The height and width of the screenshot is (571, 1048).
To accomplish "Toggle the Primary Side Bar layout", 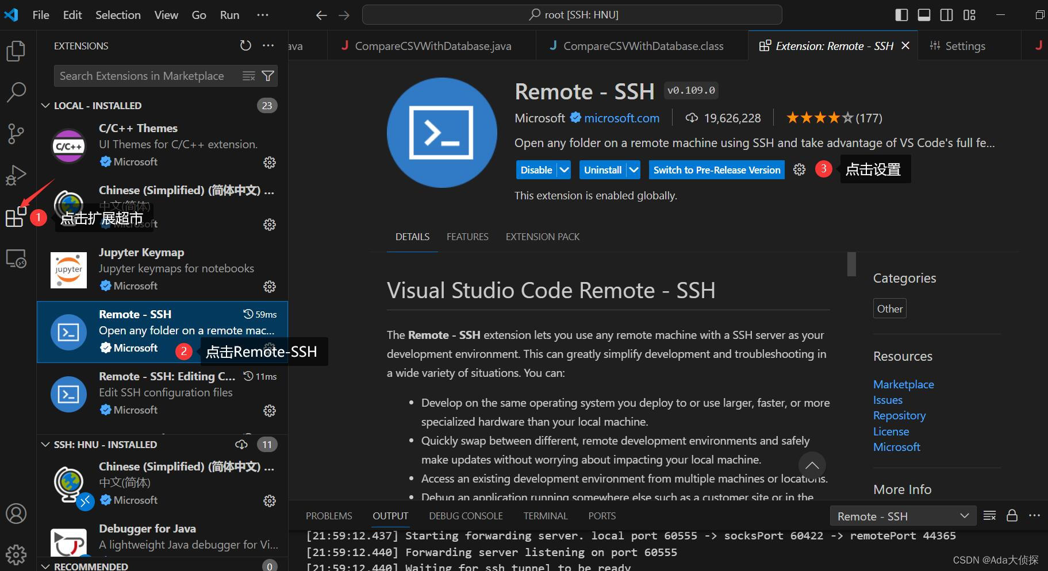I will 901,14.
